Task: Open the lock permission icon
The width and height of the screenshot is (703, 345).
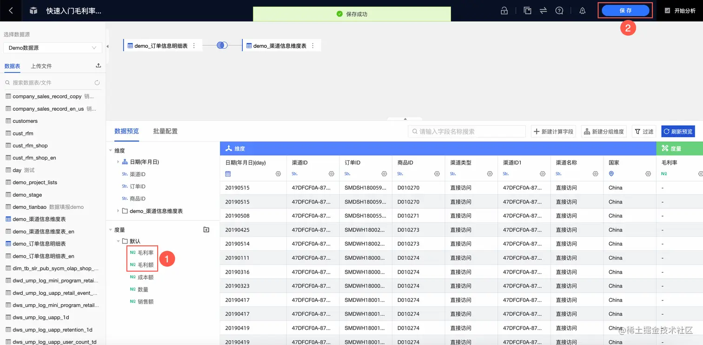Action: [504, 11]
